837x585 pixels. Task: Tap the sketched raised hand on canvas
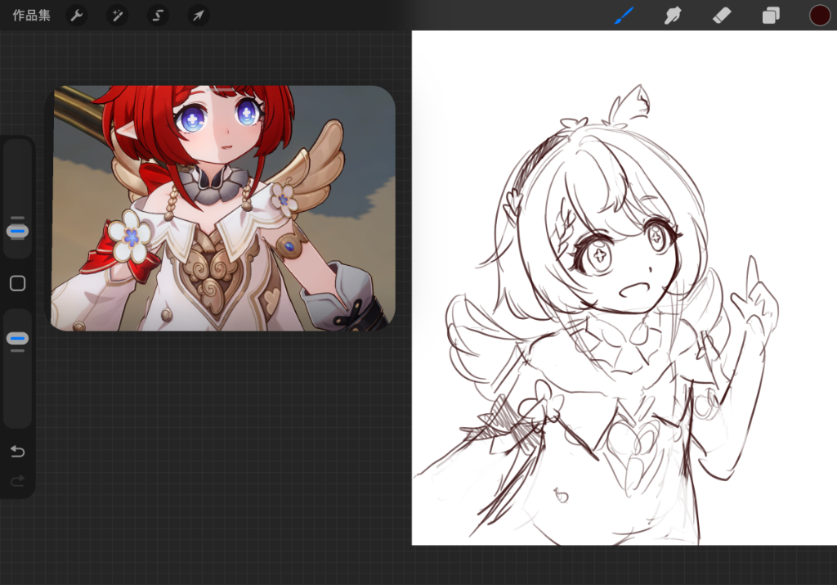pyautogui.click(x=756, y=303)
